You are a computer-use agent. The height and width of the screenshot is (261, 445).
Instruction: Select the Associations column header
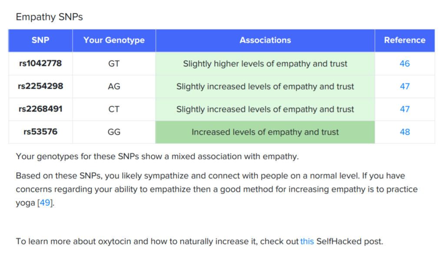click(265, 40)
